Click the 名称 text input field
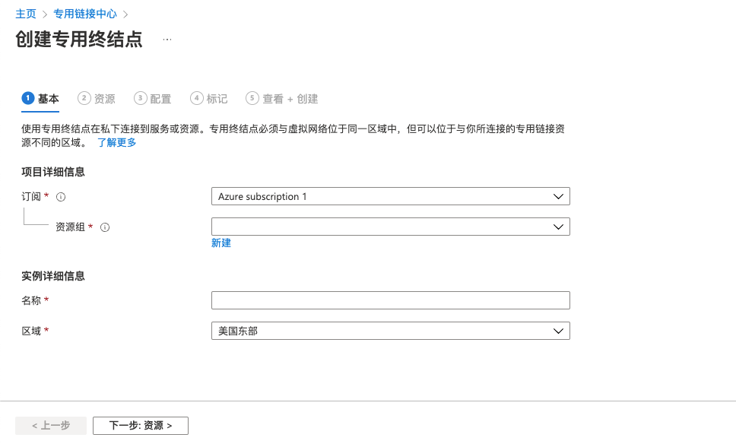 click(390, 300)
